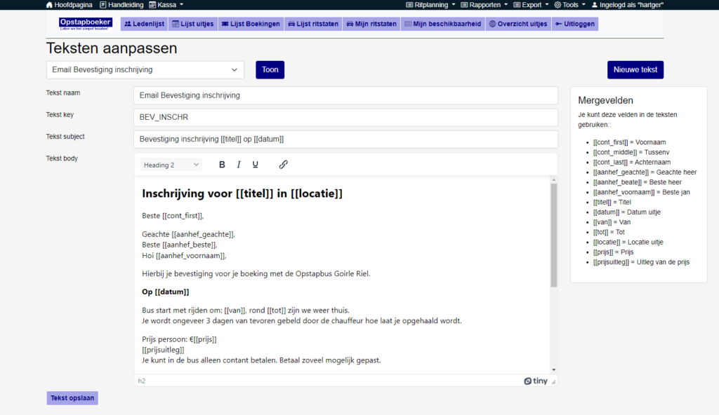Open the Handleiding manual link
Image resolution: width=719 pixels, height=415 pixels.
coord(121,5)
